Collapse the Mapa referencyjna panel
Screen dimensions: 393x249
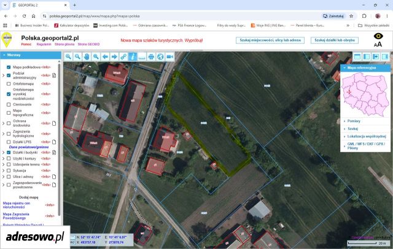click(365, 68)
